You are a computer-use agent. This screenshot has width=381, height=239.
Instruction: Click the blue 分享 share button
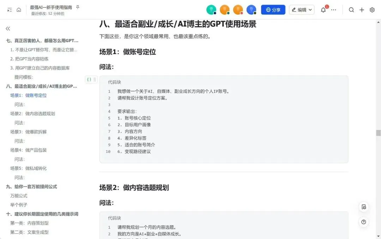(273, 10)
